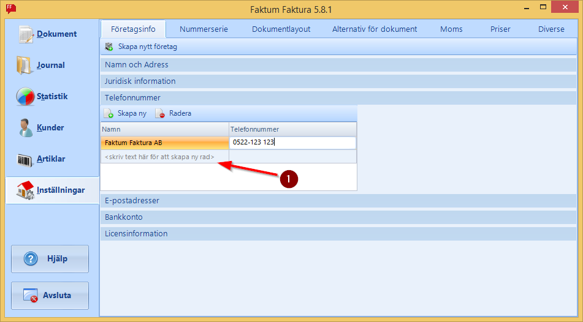Viewport: 583px width, 322px height.
Task: Go to the Priser tab
Action: [500, 29]
